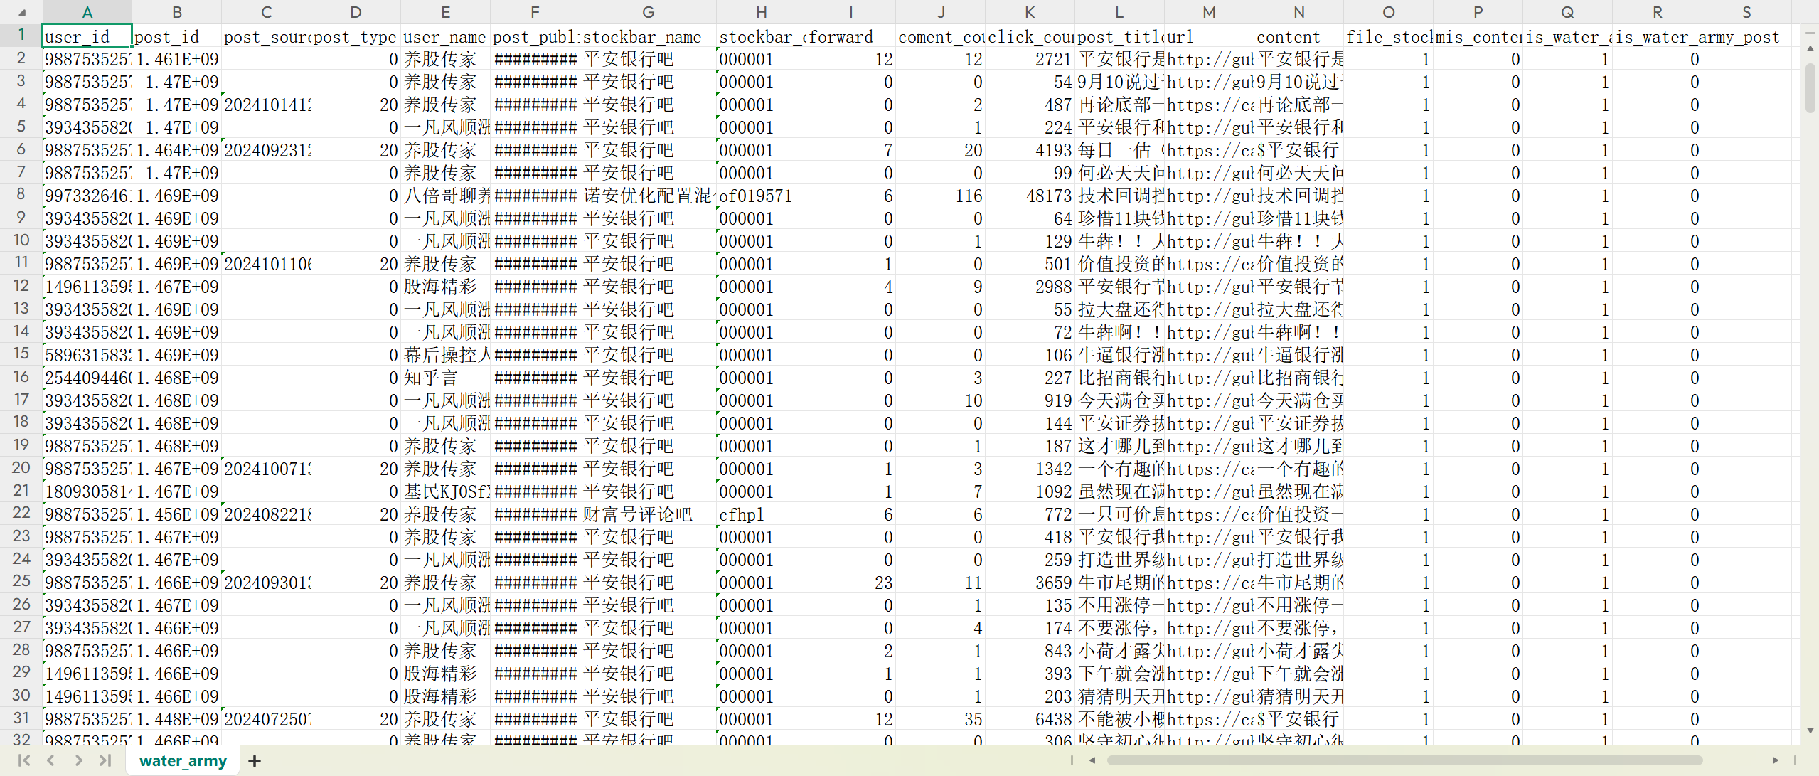
Task: Click the vertical scrollbar thumb
Action: tap(1810, 89)
